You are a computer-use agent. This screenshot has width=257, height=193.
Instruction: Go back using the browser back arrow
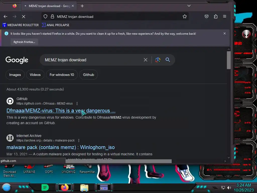pyautogui.click(x=6, y=17)
